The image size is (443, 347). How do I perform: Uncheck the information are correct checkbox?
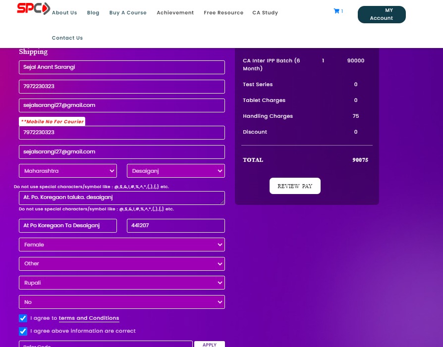click(x=23, y=331)
